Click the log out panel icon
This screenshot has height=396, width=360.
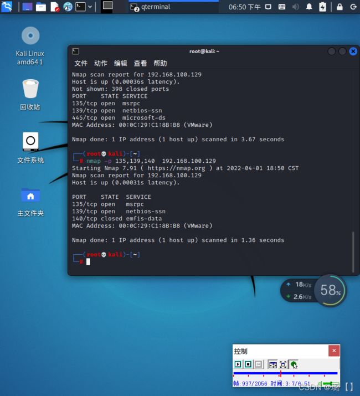point(353,7)
